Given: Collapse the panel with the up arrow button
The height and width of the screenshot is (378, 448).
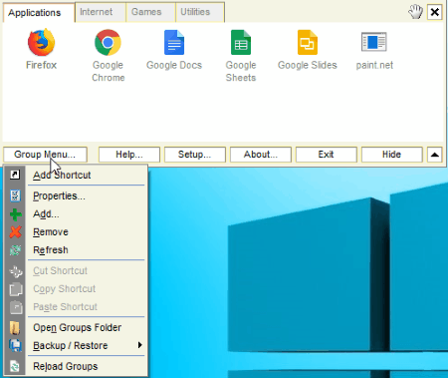Looking at the screenshot, I should [x=435, y=155].
